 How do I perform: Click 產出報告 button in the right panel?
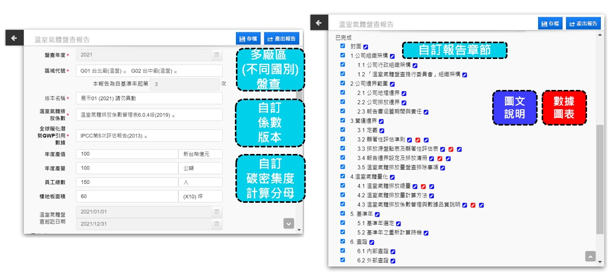(583, 23)
